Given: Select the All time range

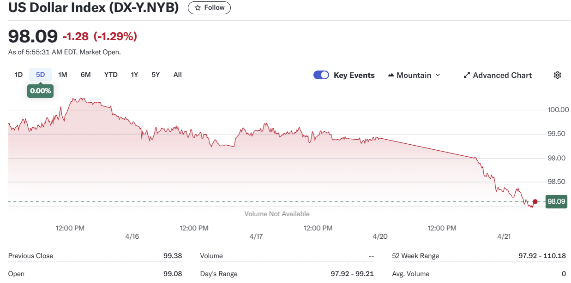Looking at the screenshot, I should [x=178, y=75].
